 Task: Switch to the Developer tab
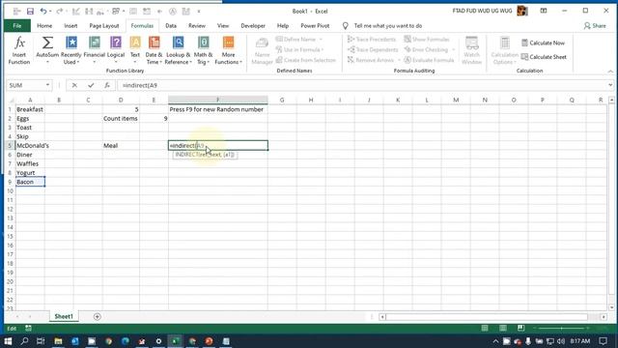253,26
